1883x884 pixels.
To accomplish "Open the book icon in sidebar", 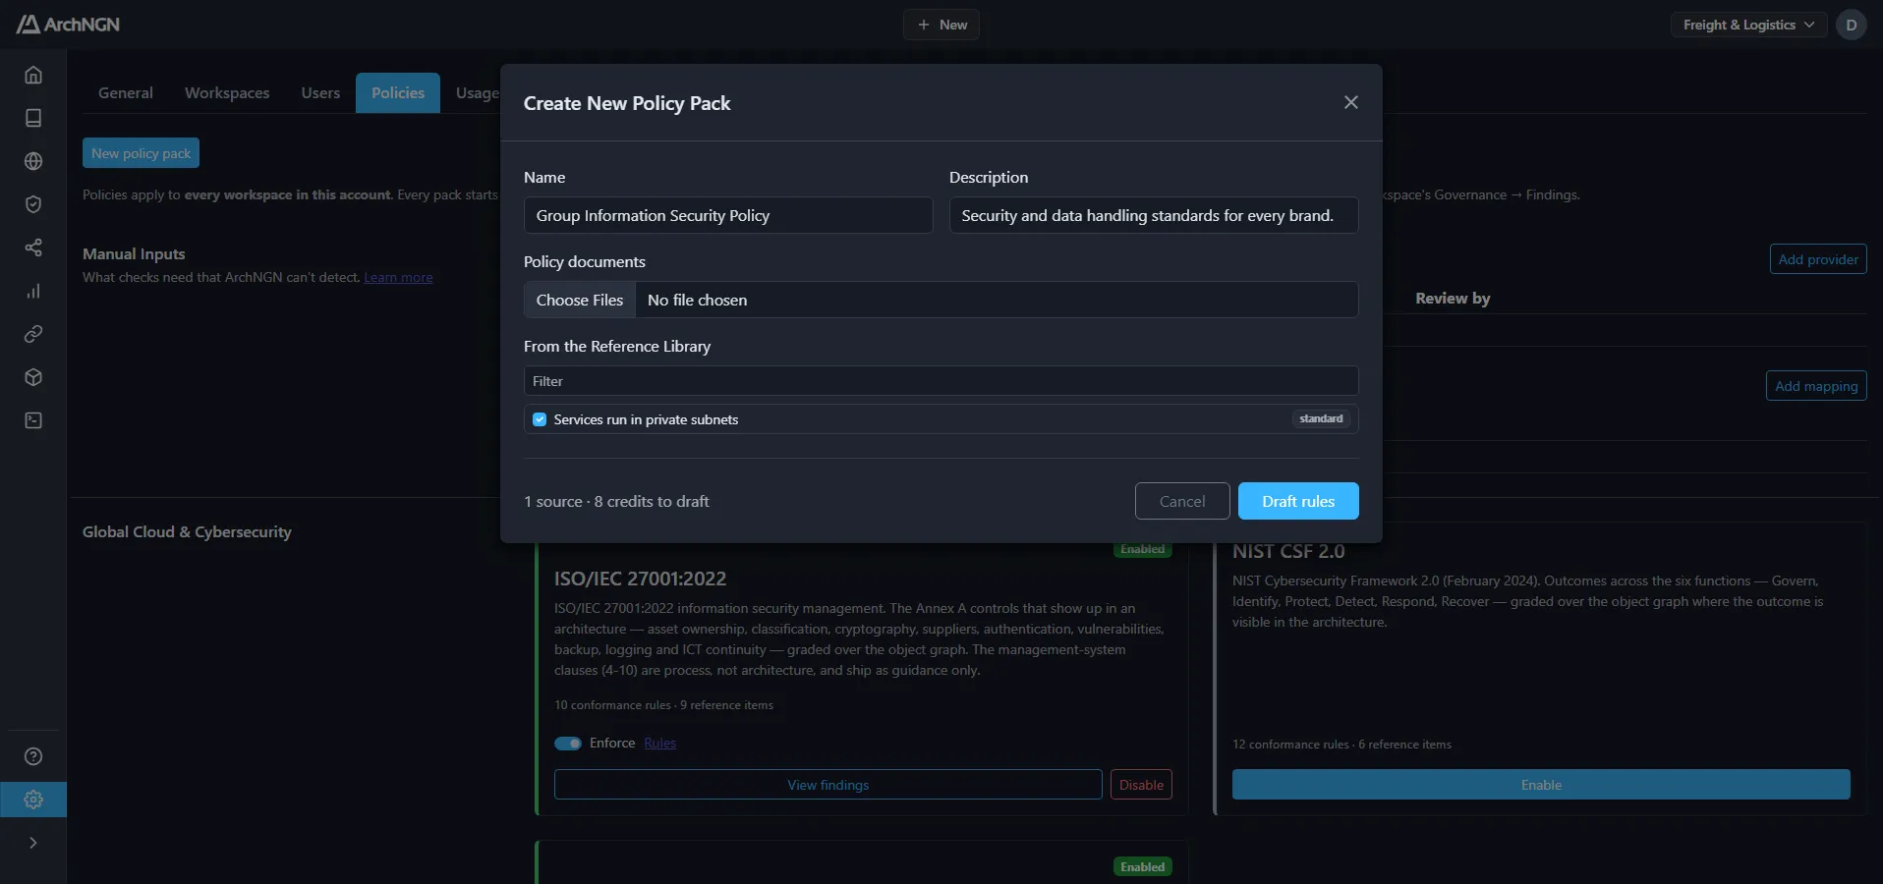I will (33, 118).
